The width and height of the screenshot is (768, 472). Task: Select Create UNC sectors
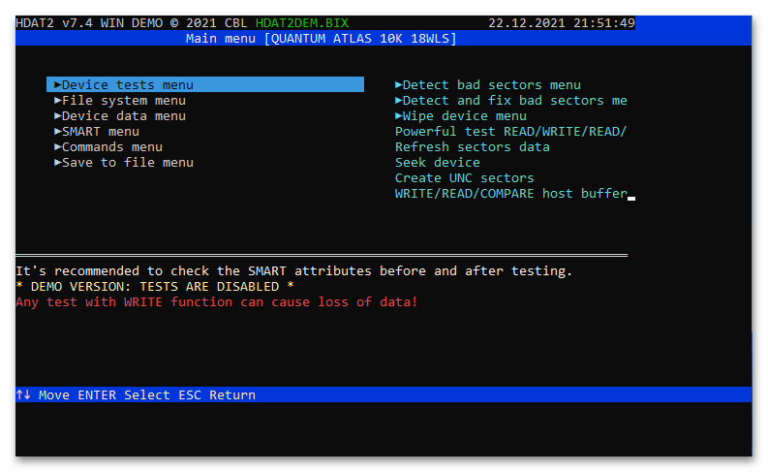click(464, 178)
